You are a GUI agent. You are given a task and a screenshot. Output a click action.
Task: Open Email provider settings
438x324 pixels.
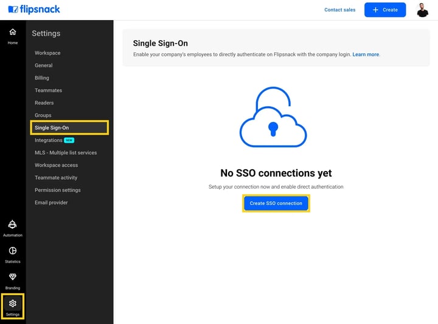click(x=51, y=203)
